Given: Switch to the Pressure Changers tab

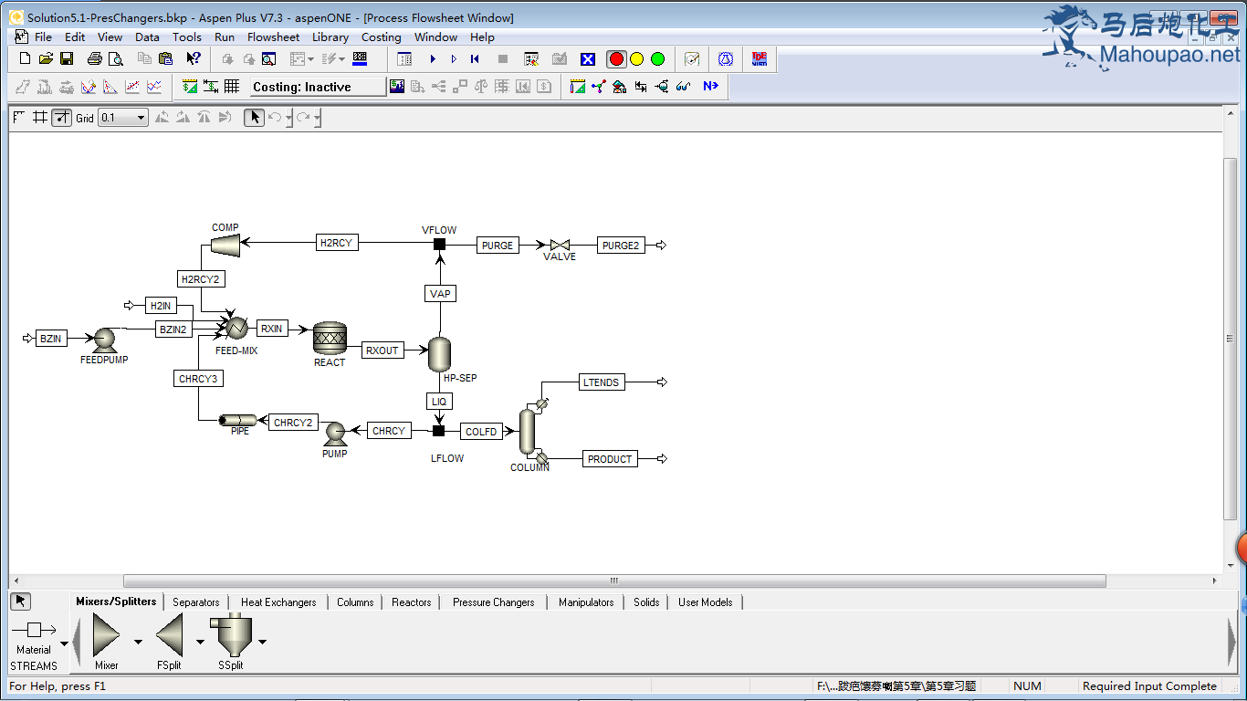Looking at the screenshot, I should [494, 602].
